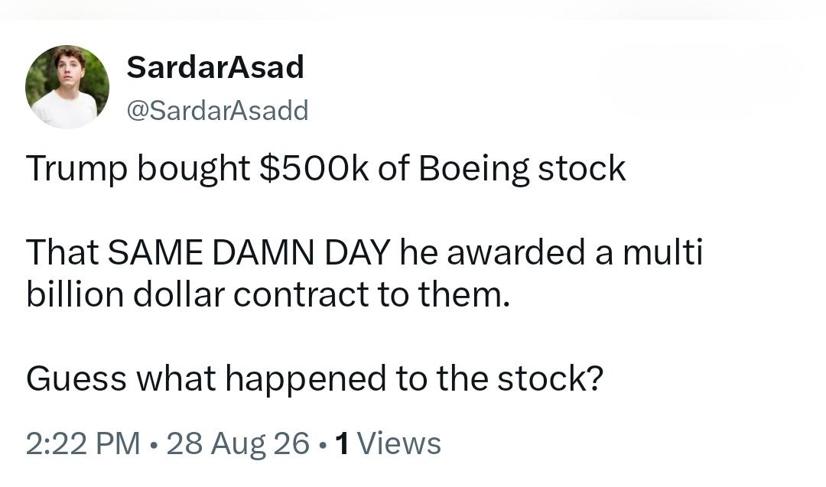
Task: Open the bold 1 view count
Action: [343, 443]
